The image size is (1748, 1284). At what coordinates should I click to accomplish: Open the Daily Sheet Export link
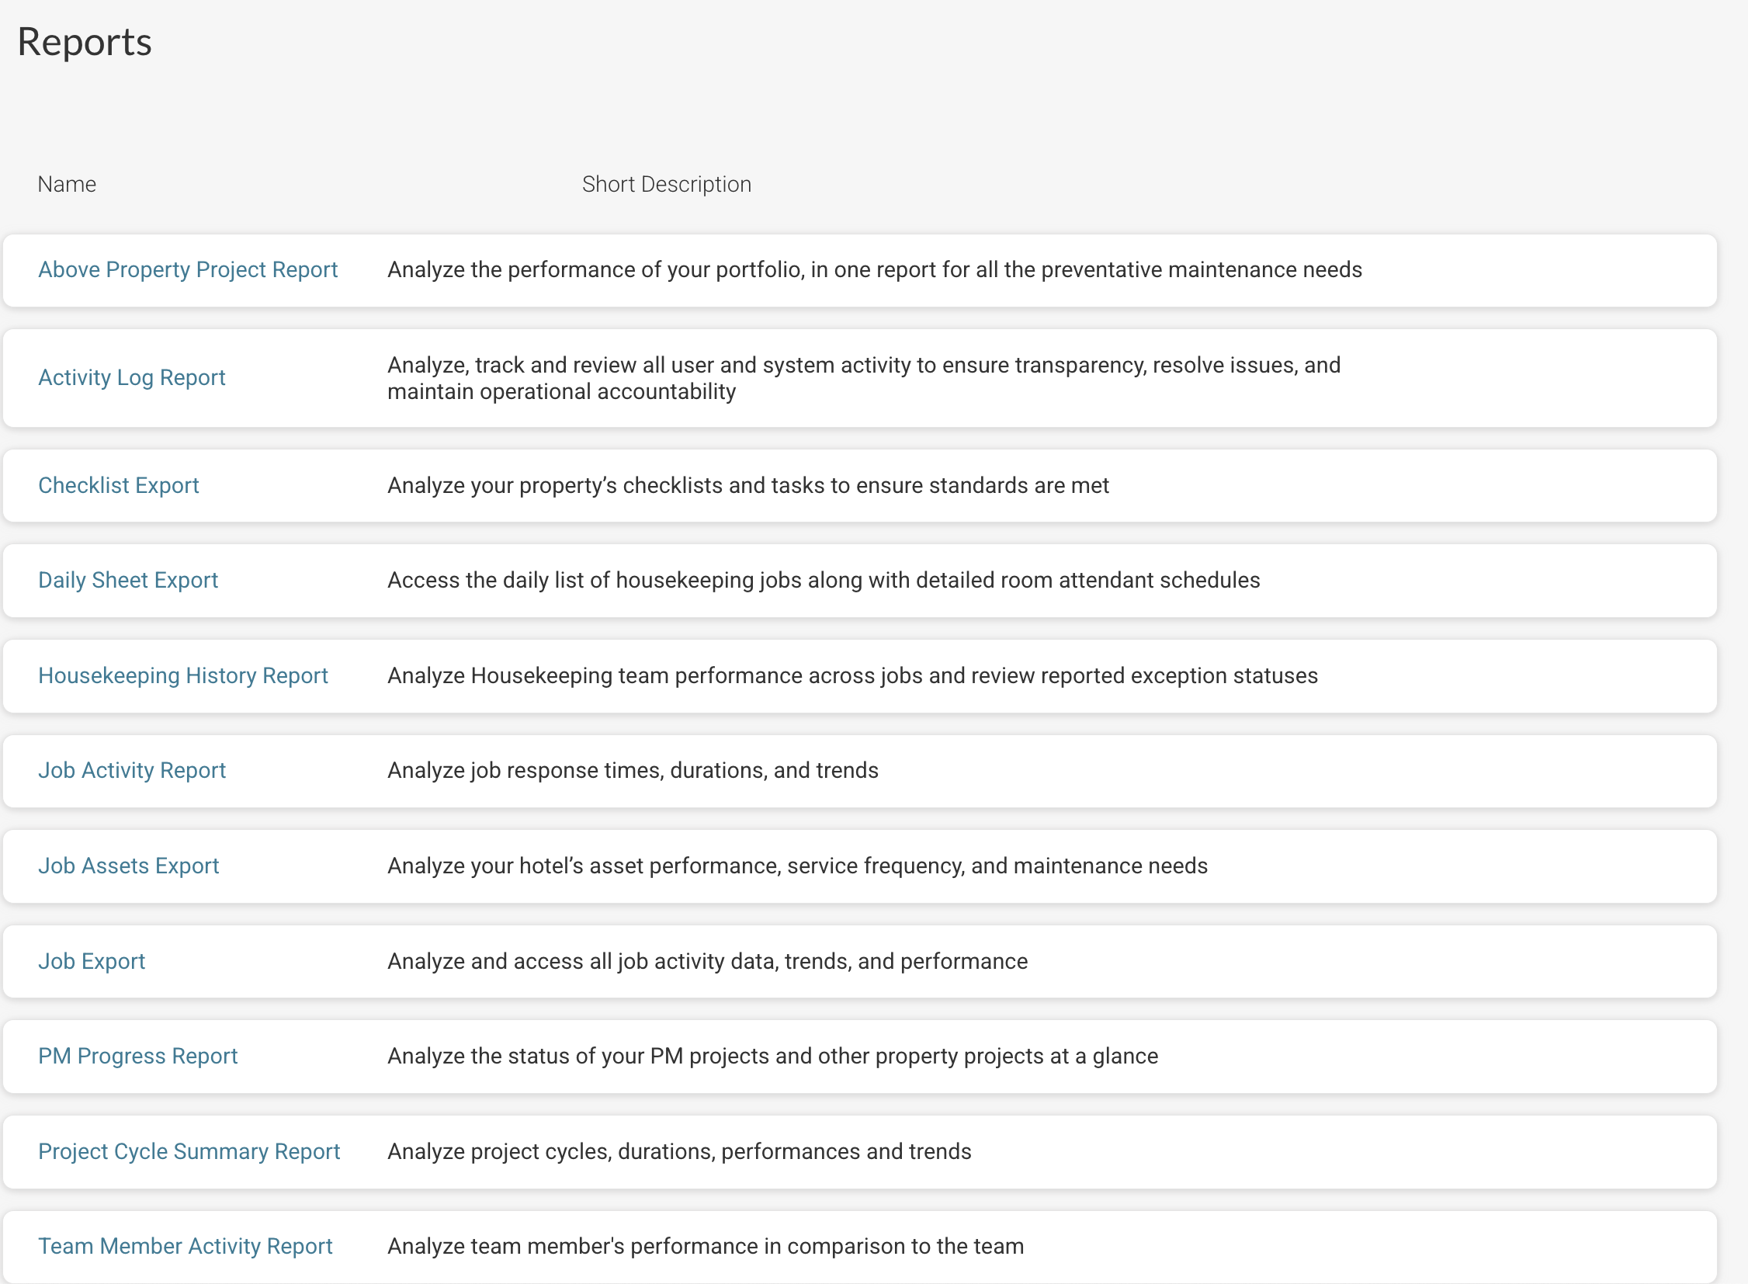128,581
